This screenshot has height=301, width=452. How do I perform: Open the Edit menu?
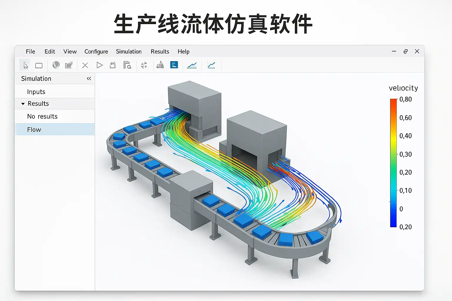50,51
